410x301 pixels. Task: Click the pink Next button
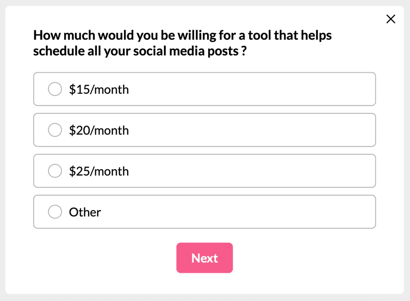coord(204,258)
